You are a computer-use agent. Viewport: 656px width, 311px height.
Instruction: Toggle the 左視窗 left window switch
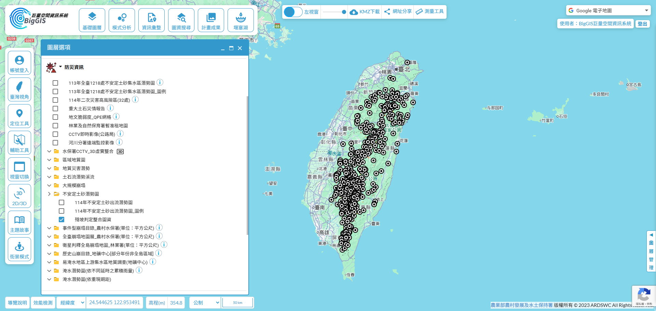coord(293,12)
